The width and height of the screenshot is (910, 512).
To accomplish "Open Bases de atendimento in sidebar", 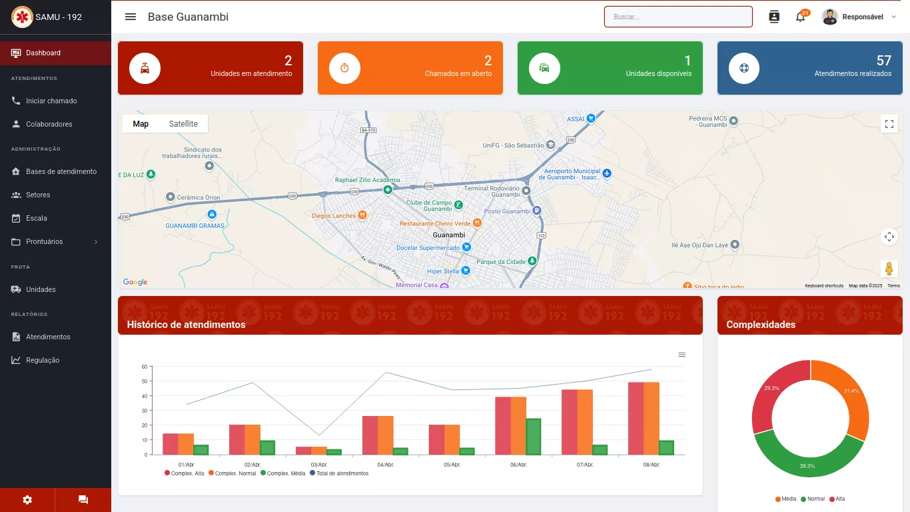I will (x=61, y=172).
